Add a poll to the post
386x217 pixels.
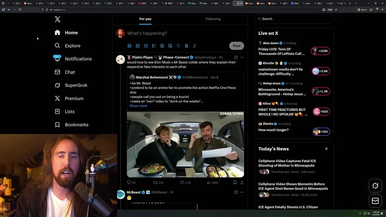[x=154, y=46]
